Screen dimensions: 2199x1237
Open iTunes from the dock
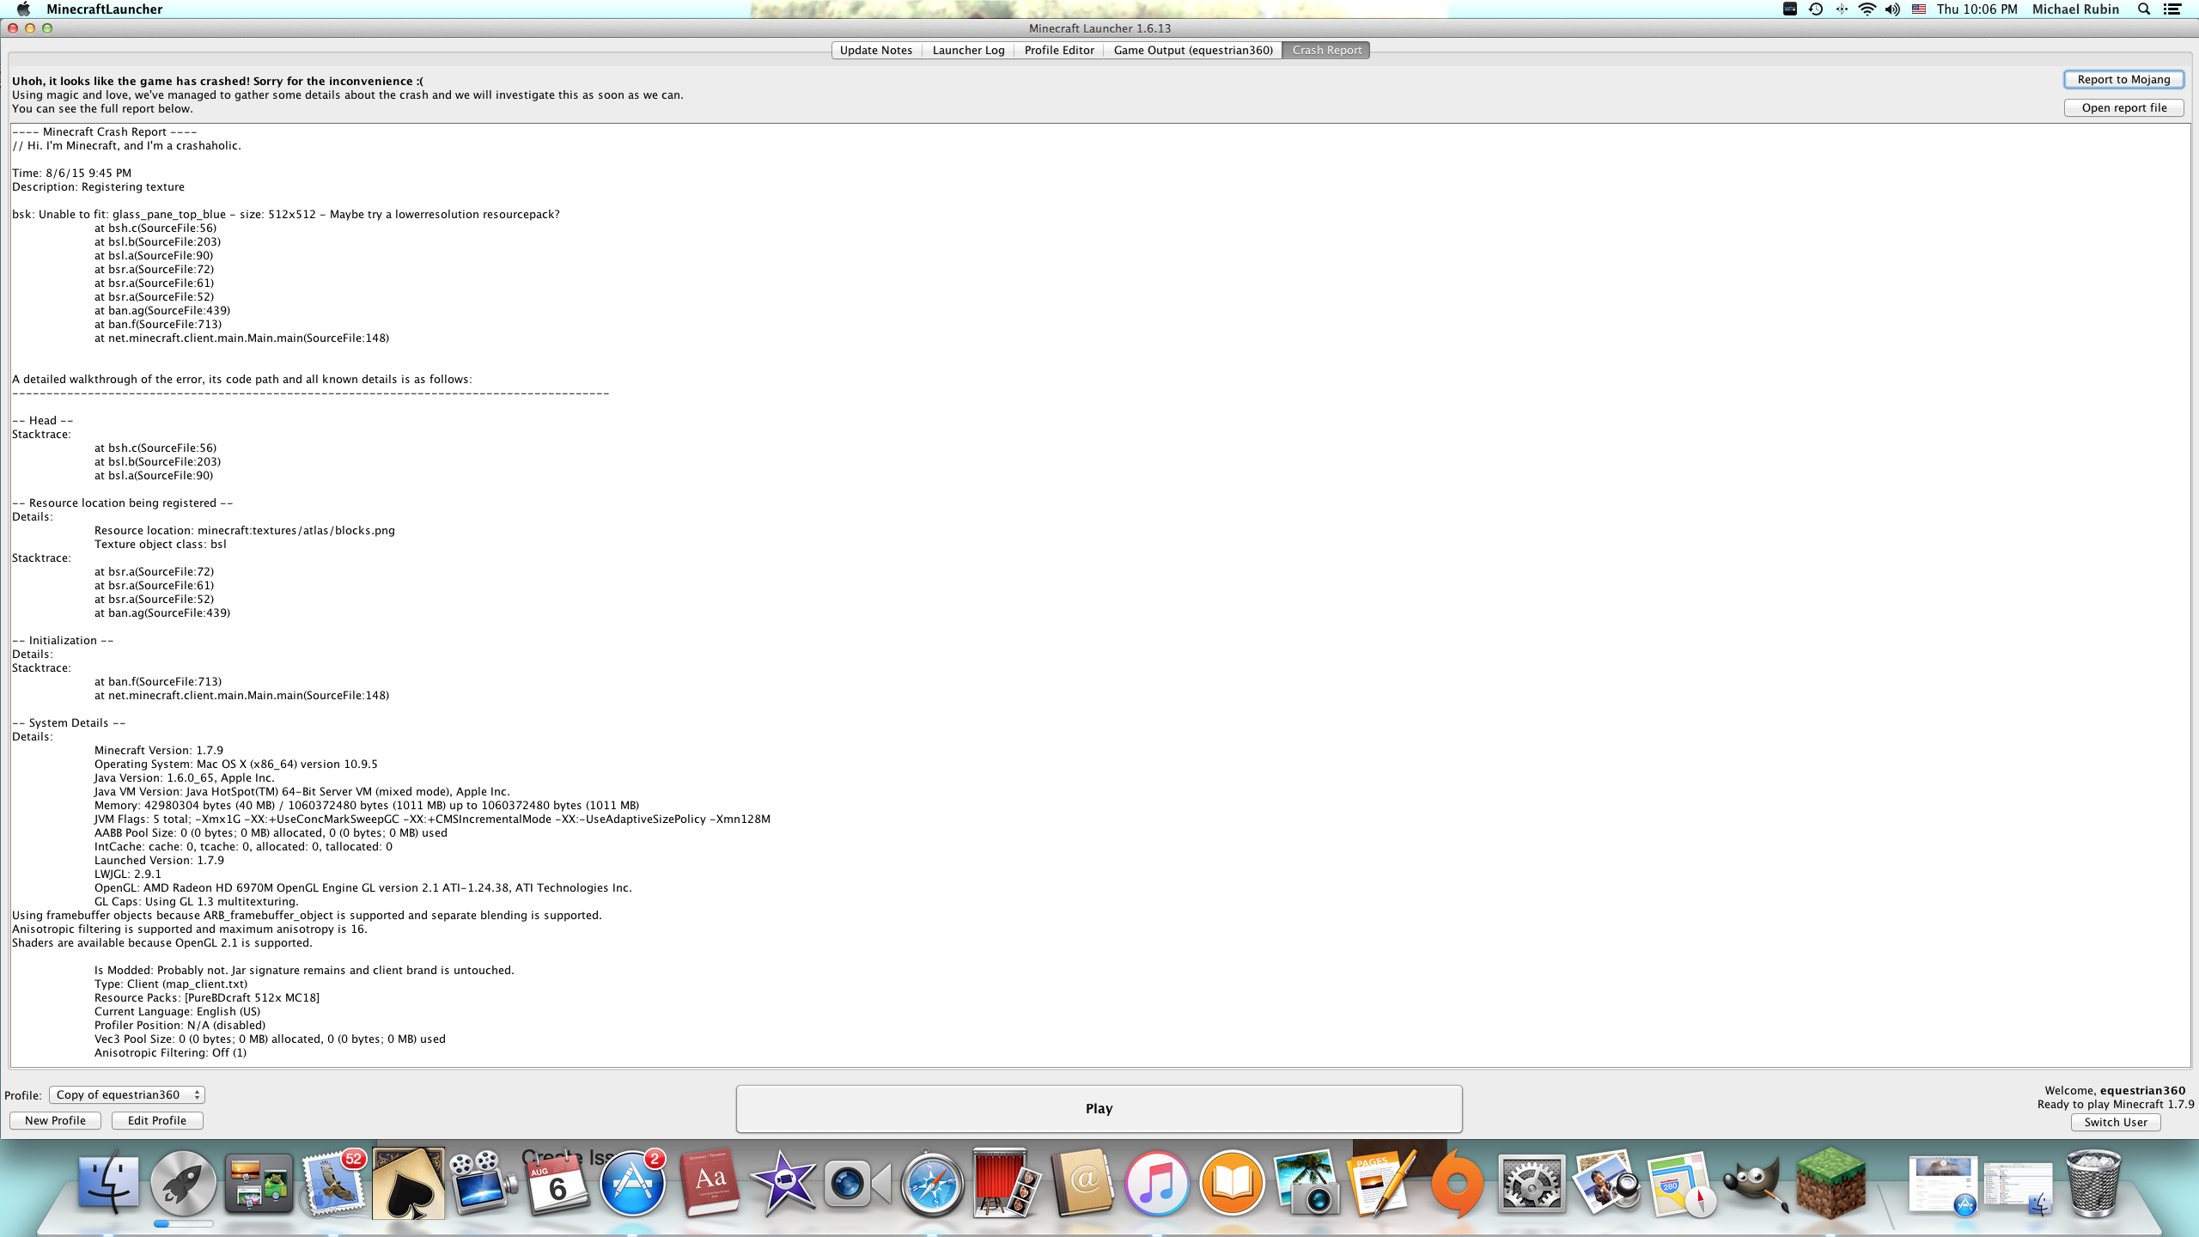(x=1156, y=1184)
